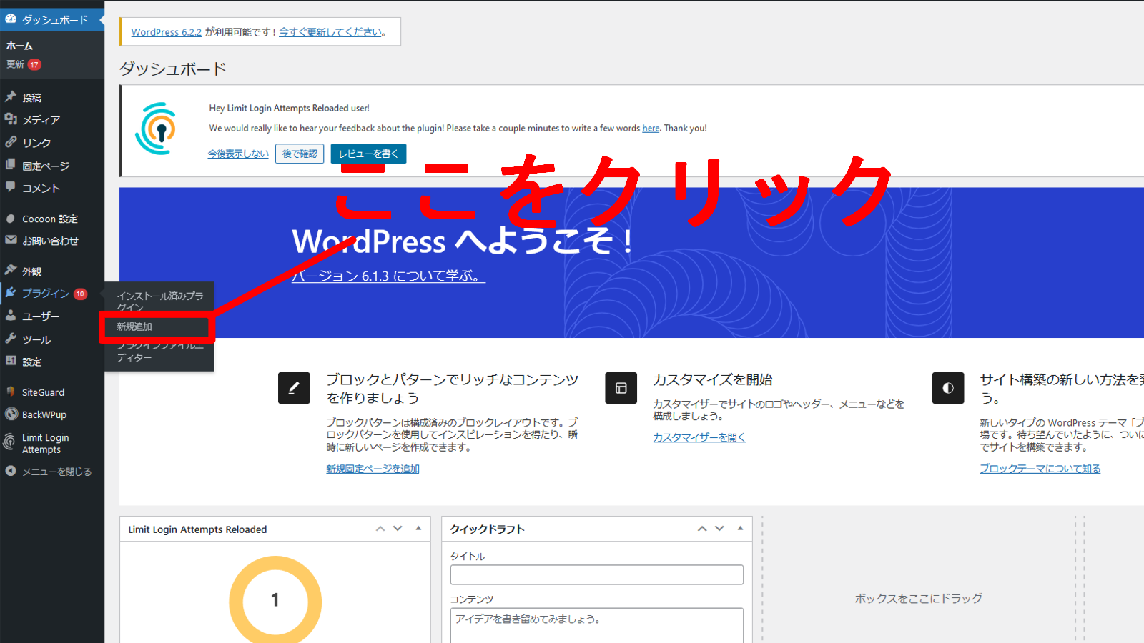The width and height of the screenshot is (1144, 643).
Task: Open Tools wrench icon in sidebar
Action: pyautogui.click(x=11, y=339)
